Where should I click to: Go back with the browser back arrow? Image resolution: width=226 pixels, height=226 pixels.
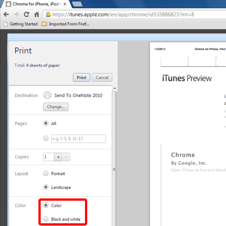(6, 14)
